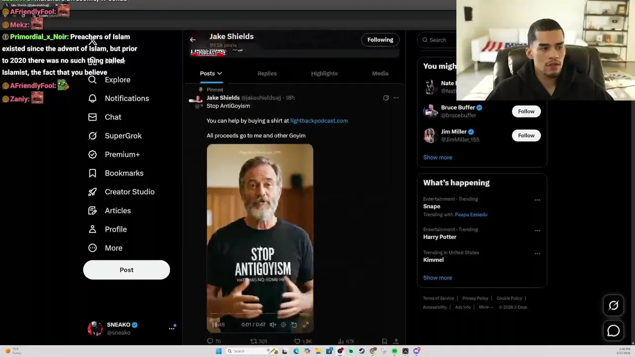
Task: Open the Paapa Essiedu trending link
Action: (471, 215)
